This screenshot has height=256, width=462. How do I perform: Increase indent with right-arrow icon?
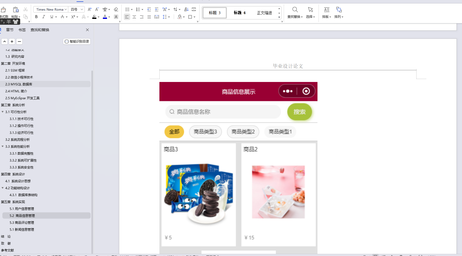(156, 9)
